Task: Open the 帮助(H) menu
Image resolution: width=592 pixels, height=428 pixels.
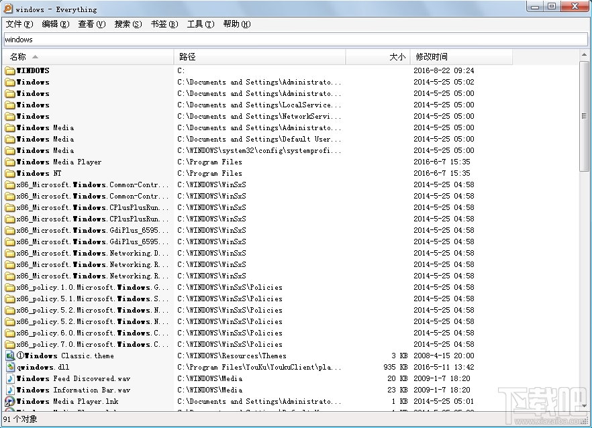Action: (237, 24)
